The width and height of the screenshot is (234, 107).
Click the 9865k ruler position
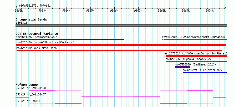tap(90, 11)
